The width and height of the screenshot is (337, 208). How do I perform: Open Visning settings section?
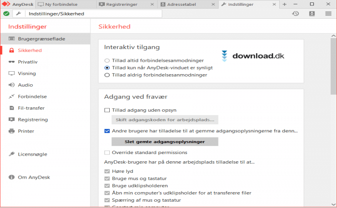45,74
